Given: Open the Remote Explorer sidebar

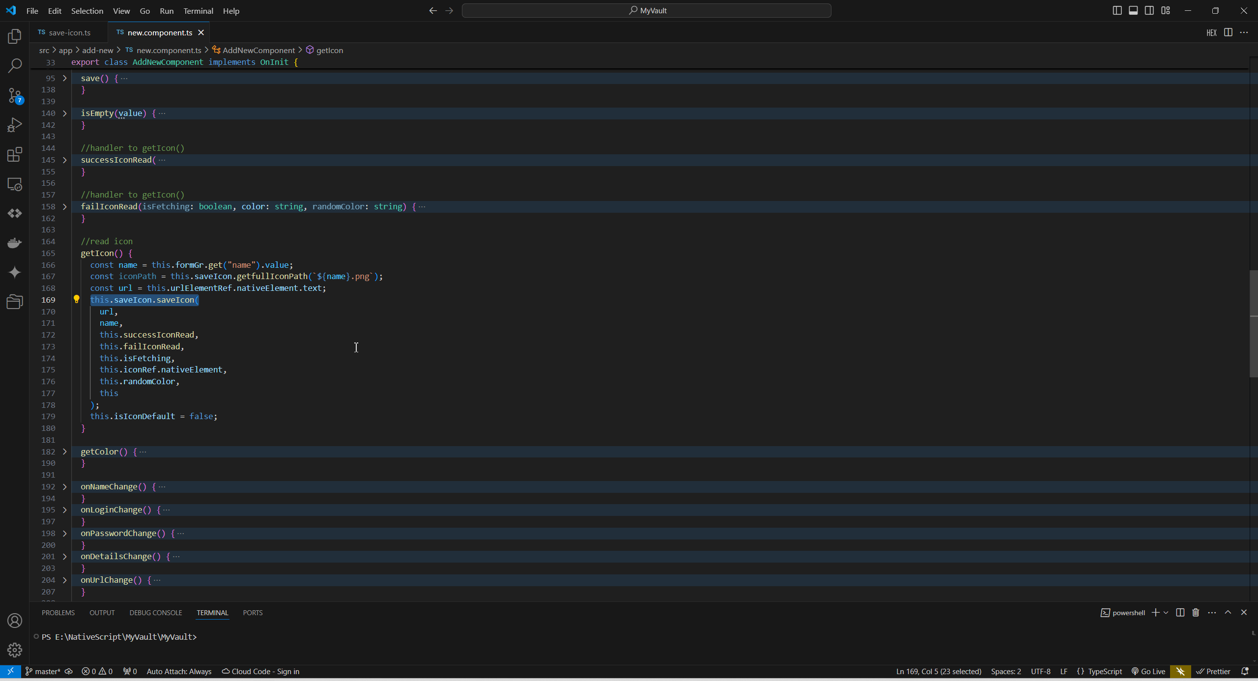Looking at the screenshot, I should coord(15,184).
